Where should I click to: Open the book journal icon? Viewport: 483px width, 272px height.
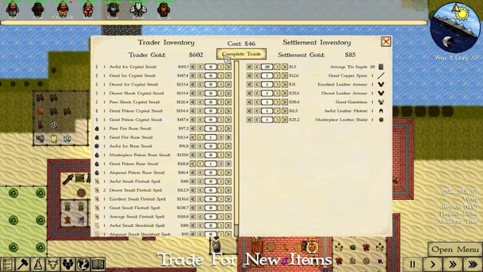click(97, 264)
